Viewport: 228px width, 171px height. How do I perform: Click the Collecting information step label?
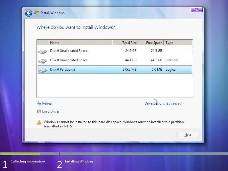click(x=28, y=161)
